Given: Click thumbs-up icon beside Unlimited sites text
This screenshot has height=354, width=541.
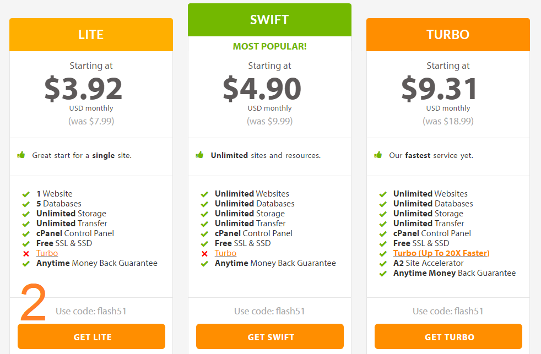Looking at the screenshot, I should (199, 155).
